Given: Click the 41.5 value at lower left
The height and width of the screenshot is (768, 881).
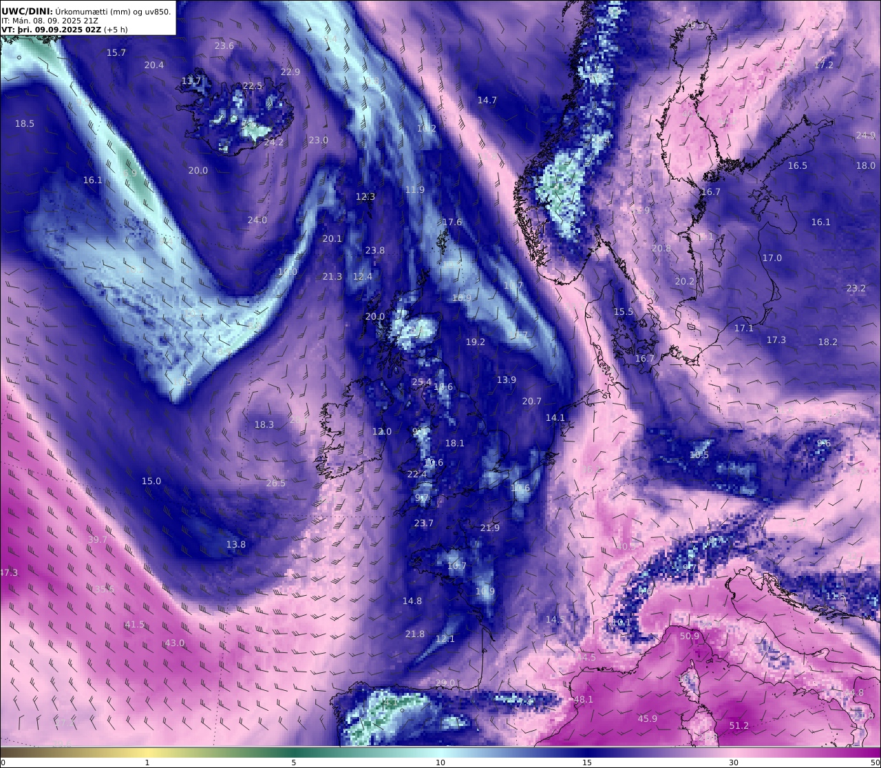Looking at the screenshot, I should tap(135, 625).
